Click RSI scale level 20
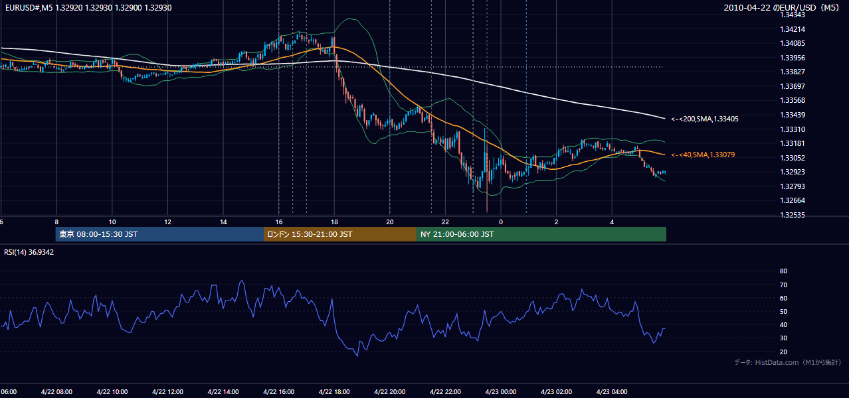 click(x=783, y=352)
